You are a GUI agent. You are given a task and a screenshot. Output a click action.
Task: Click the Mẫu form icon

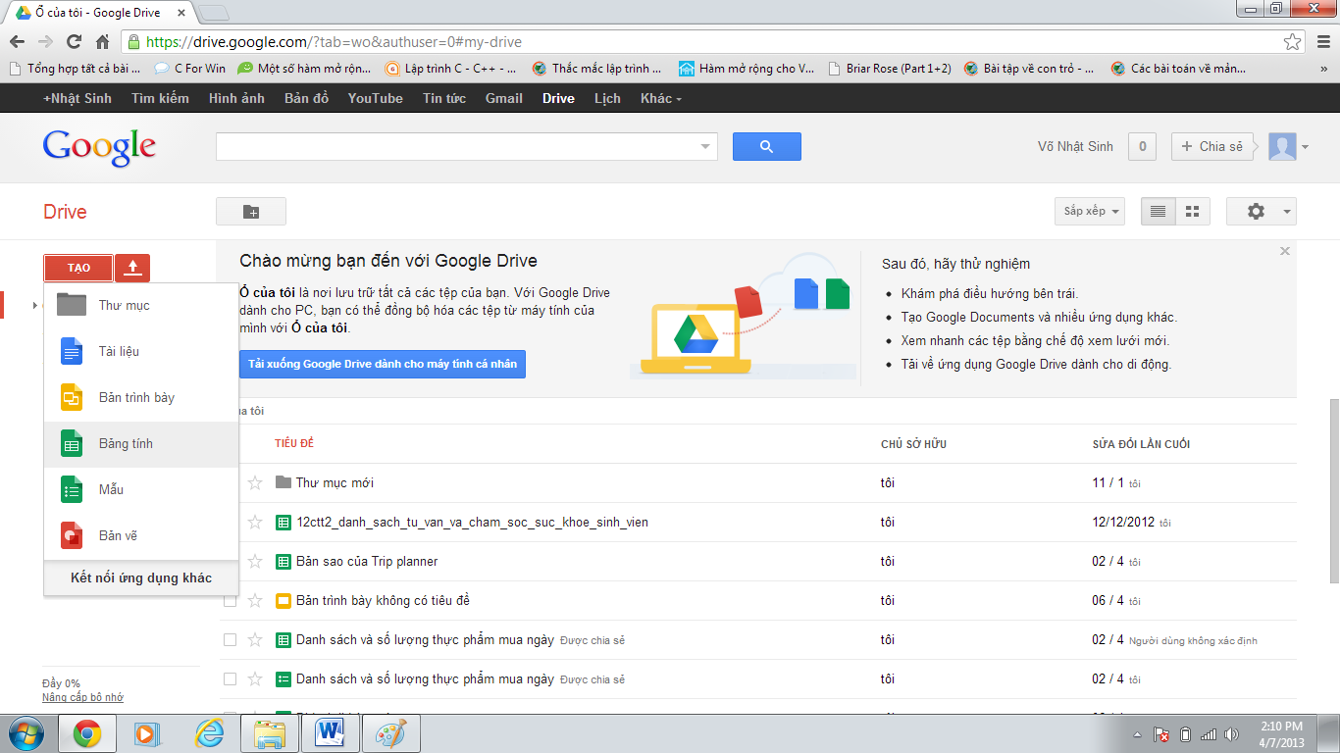pos(73,489)
